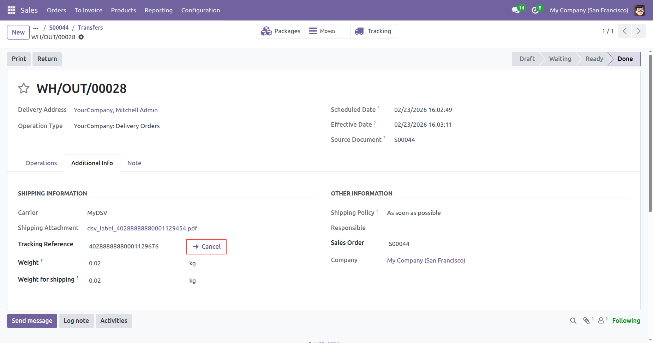Go to next record arrow
This screenshot has width=653, height=343.
click(639, 31)
